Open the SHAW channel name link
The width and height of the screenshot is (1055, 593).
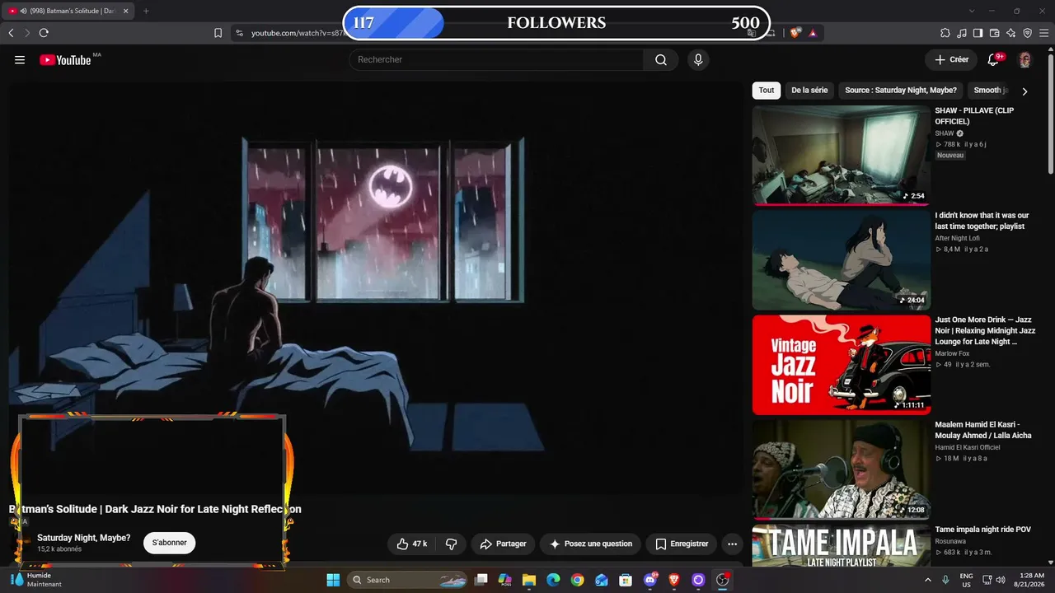click(x=944, y=133)
